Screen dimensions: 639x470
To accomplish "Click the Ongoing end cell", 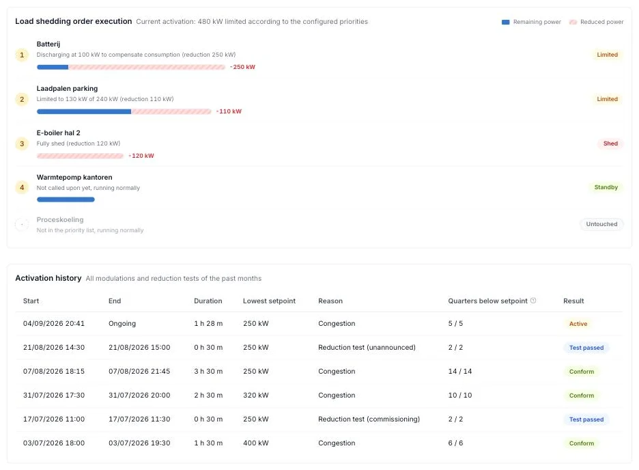I will [122, 324].
